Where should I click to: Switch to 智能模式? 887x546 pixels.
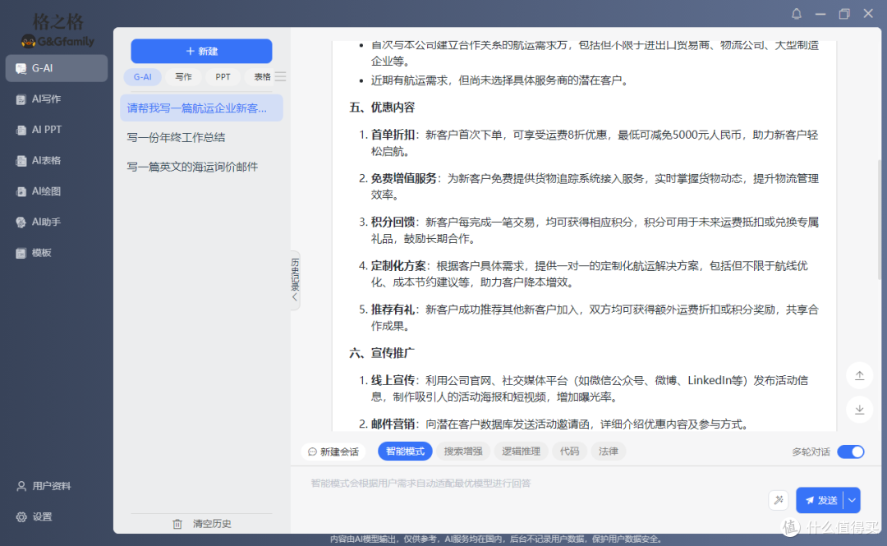pos(405,452)
